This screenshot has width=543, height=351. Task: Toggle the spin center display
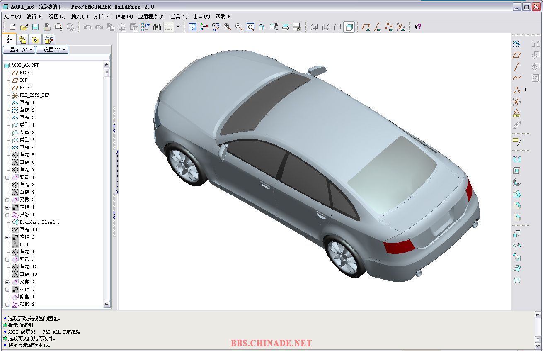[204, 27]
